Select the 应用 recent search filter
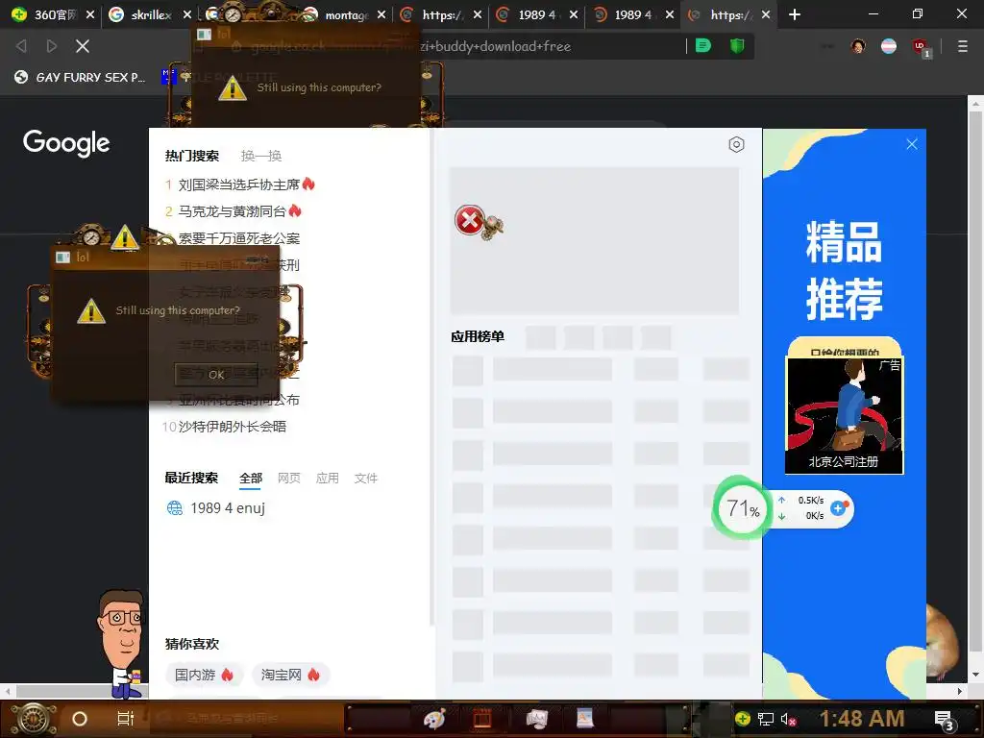This screenshot has height=738, width=984. coord(327,479)
